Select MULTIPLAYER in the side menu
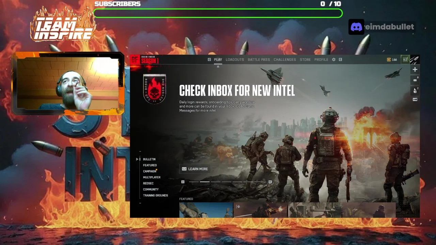This screenshot has height=245, width=436. tap(152, 177)
